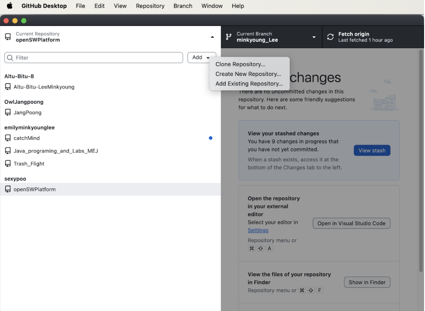Click the OwlJangpoong group header
The width and height of the screenshot is (425, 311).
click(x=24, y=102)
